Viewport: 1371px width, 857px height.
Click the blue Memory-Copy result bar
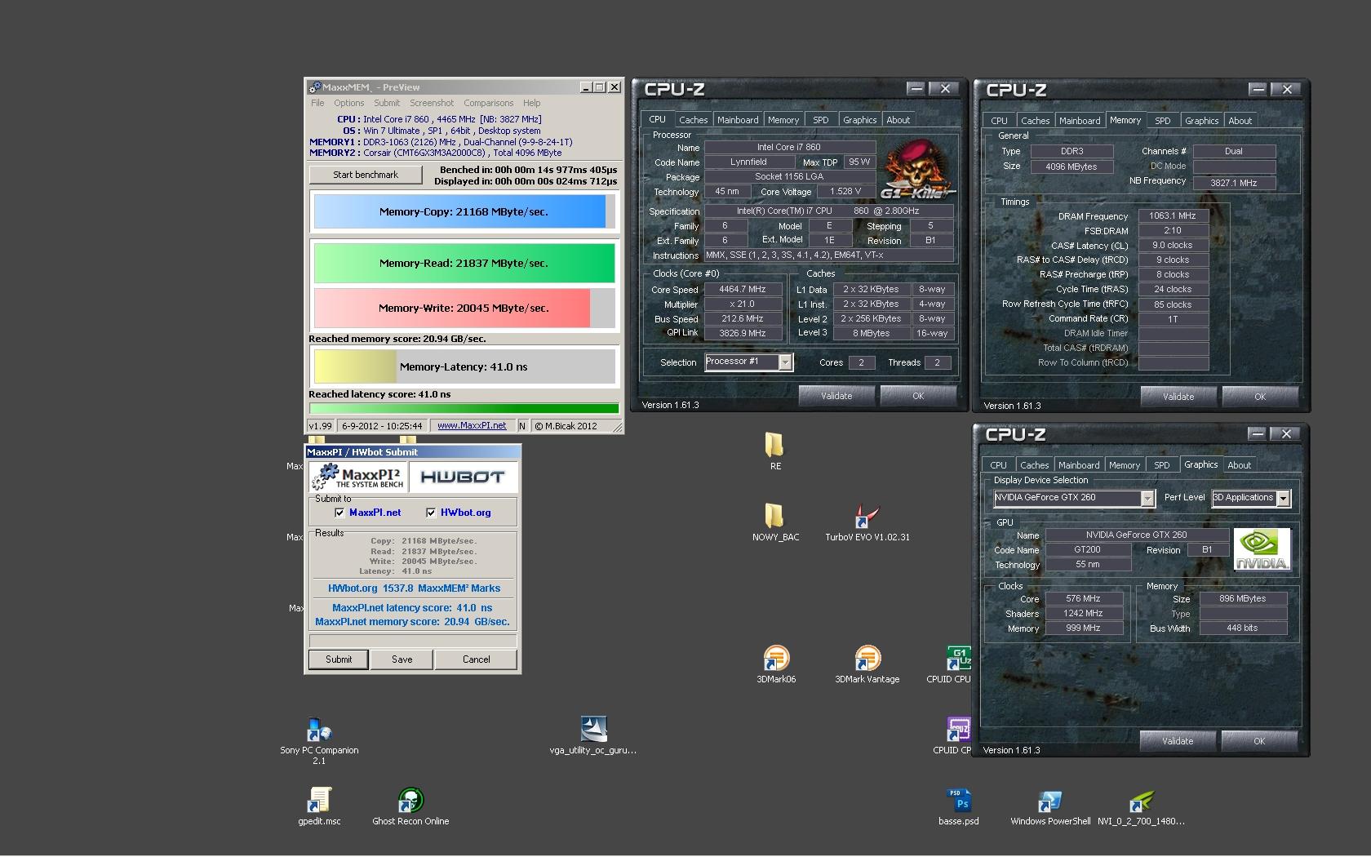tap(464, 211)
